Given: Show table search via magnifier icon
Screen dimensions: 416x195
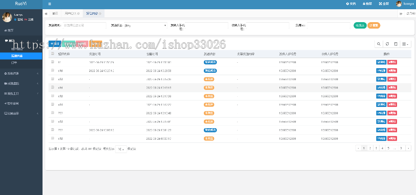Looking at the screenshot, I should click(x=379, y=44).
